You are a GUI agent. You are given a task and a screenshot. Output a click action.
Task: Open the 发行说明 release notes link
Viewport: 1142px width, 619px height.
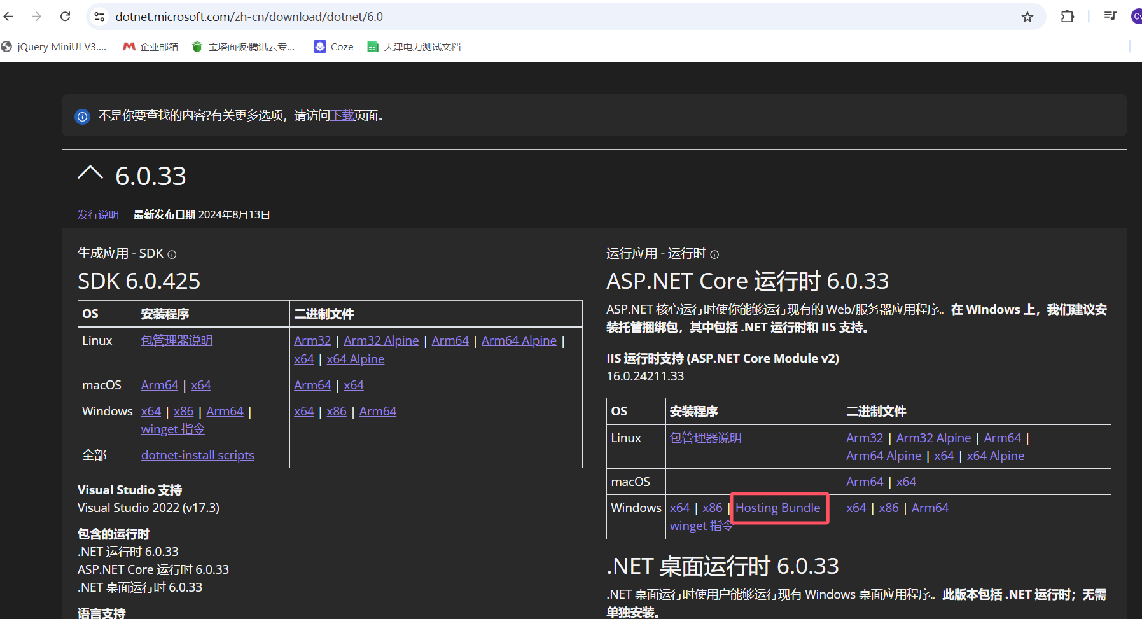click(98, 215)
